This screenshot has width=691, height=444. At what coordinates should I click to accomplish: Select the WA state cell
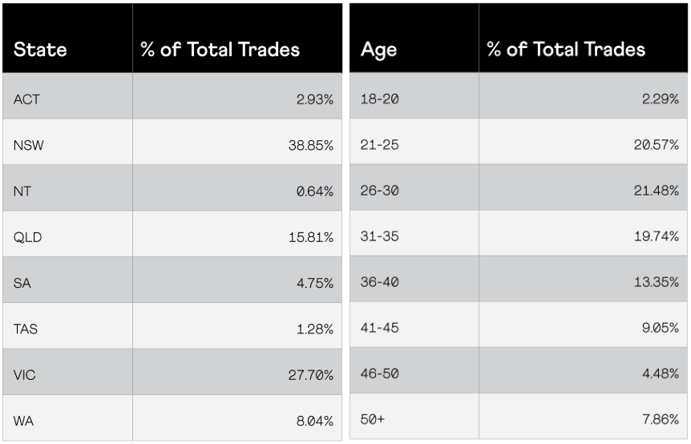click(23, 421)
